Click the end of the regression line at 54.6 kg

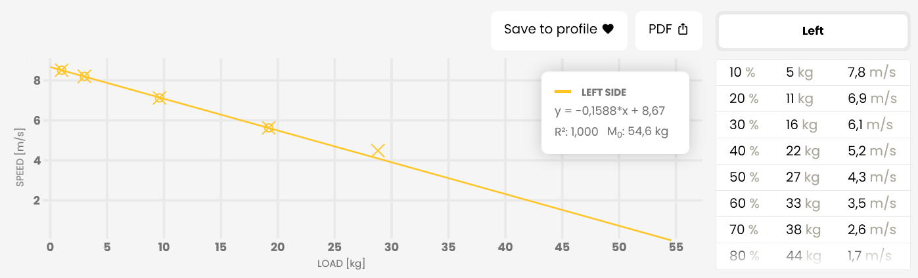(x=671, y=240)
